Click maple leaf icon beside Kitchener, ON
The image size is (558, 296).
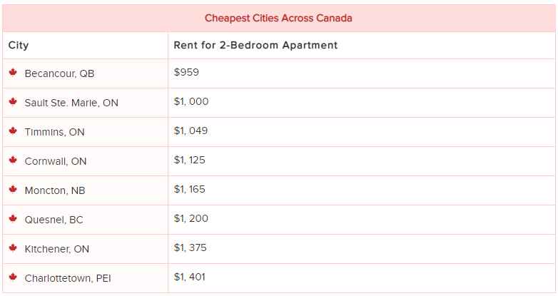pos(13,247)
